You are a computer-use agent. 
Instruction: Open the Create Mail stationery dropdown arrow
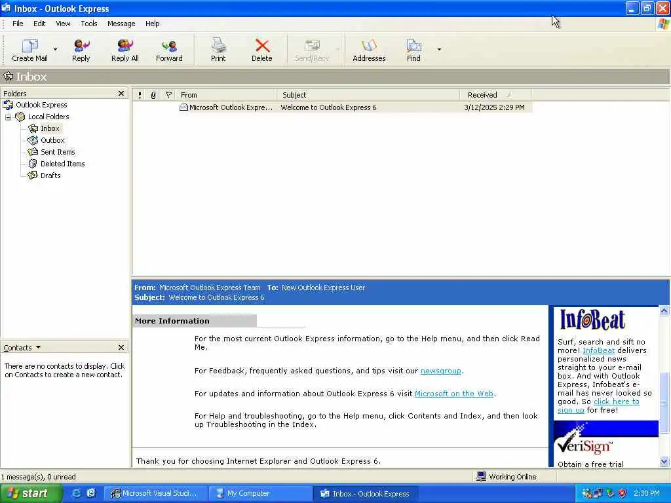(x=55, y=50)
